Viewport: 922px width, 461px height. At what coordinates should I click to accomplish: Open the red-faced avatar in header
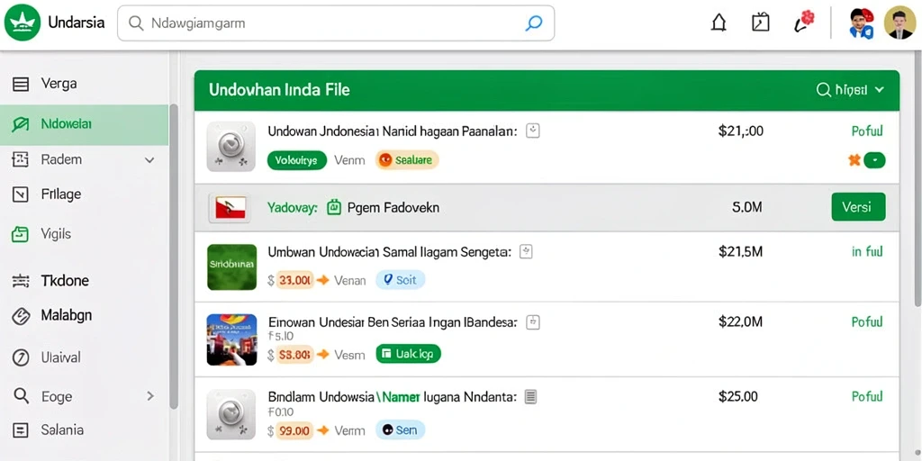pyautogui.click(x=862, y=23)
